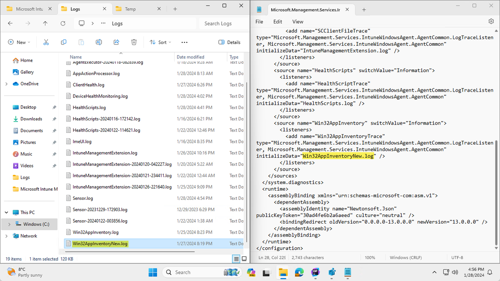Click the PC icon in address bar
Screen dimensions: 500x281
[82, 24]
